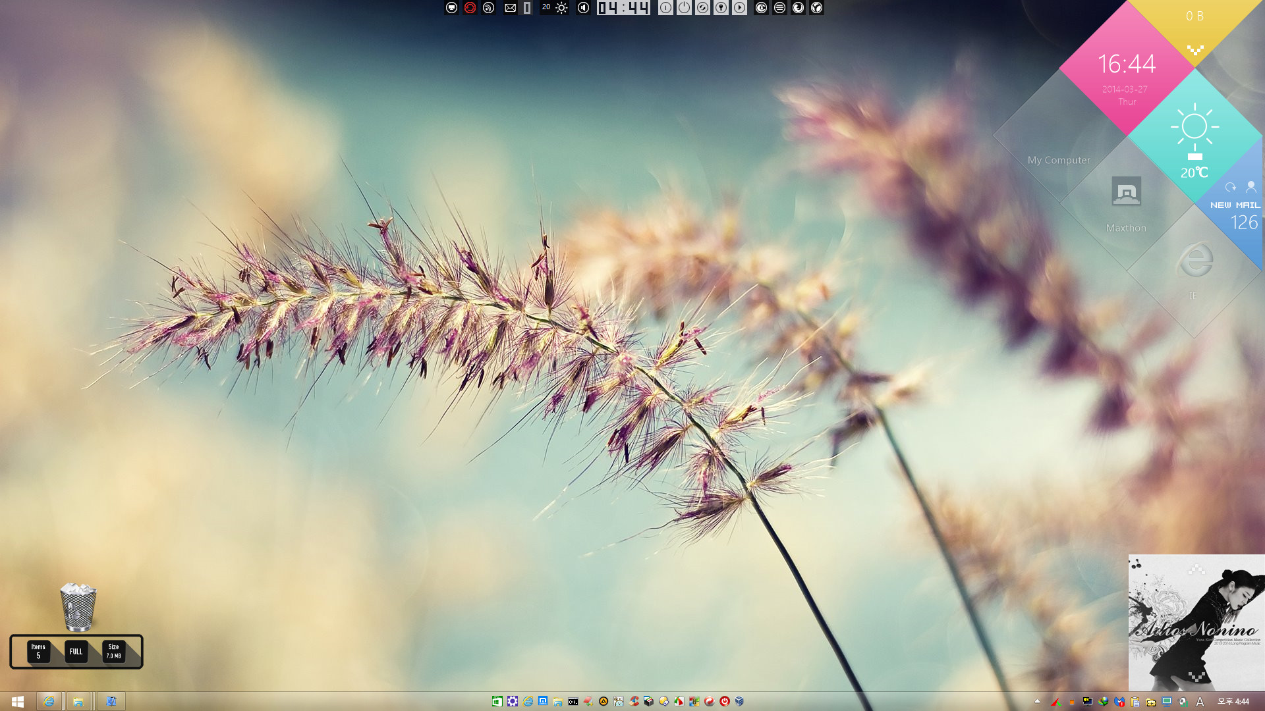1265x711 pixels.
Task: Click the 04:44 digital clock in top bar
Action: point(623,8)
